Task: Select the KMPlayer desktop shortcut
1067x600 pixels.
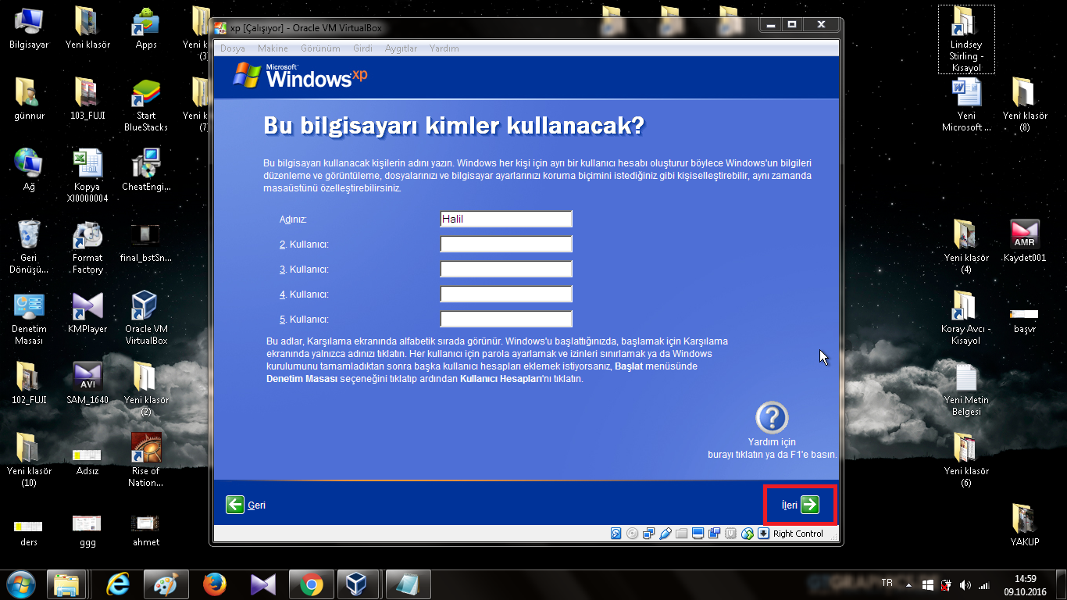Action: tap(87, 312)
